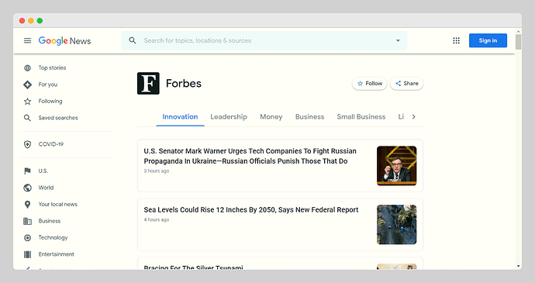
Task: Click the COVID-19 shield icon
Action: (x=27, y=144)
